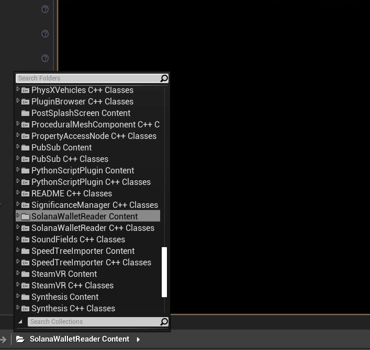Select PythonScriptPlugin C++ Classes folder icon
The height and width of the screenshot is (350, 370).
[25, 182]
